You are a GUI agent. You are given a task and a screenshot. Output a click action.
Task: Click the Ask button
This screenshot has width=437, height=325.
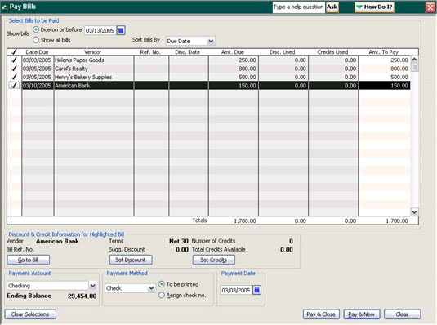332,7
